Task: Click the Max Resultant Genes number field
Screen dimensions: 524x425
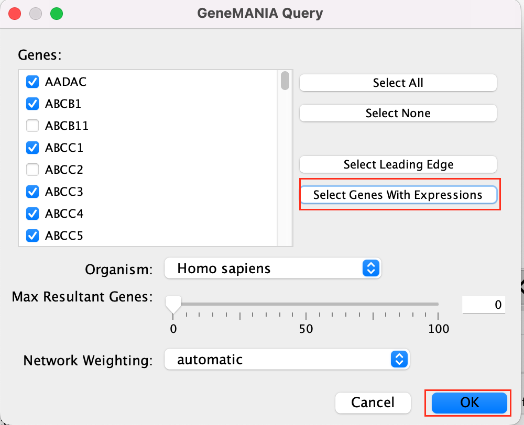Action: [x=484, y=305]
